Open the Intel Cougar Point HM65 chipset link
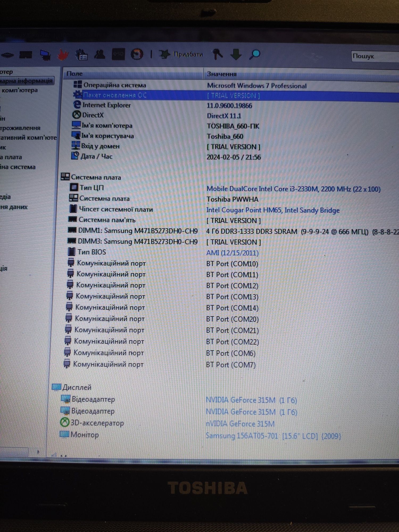Screen dimensions: 399x532 (x=273, y=210)
